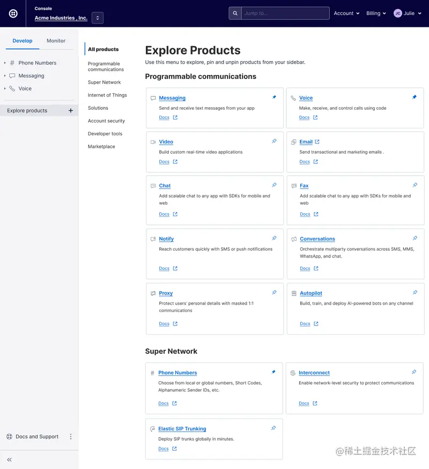Open the Acme Industries account switcher

[x=97, y=18]
